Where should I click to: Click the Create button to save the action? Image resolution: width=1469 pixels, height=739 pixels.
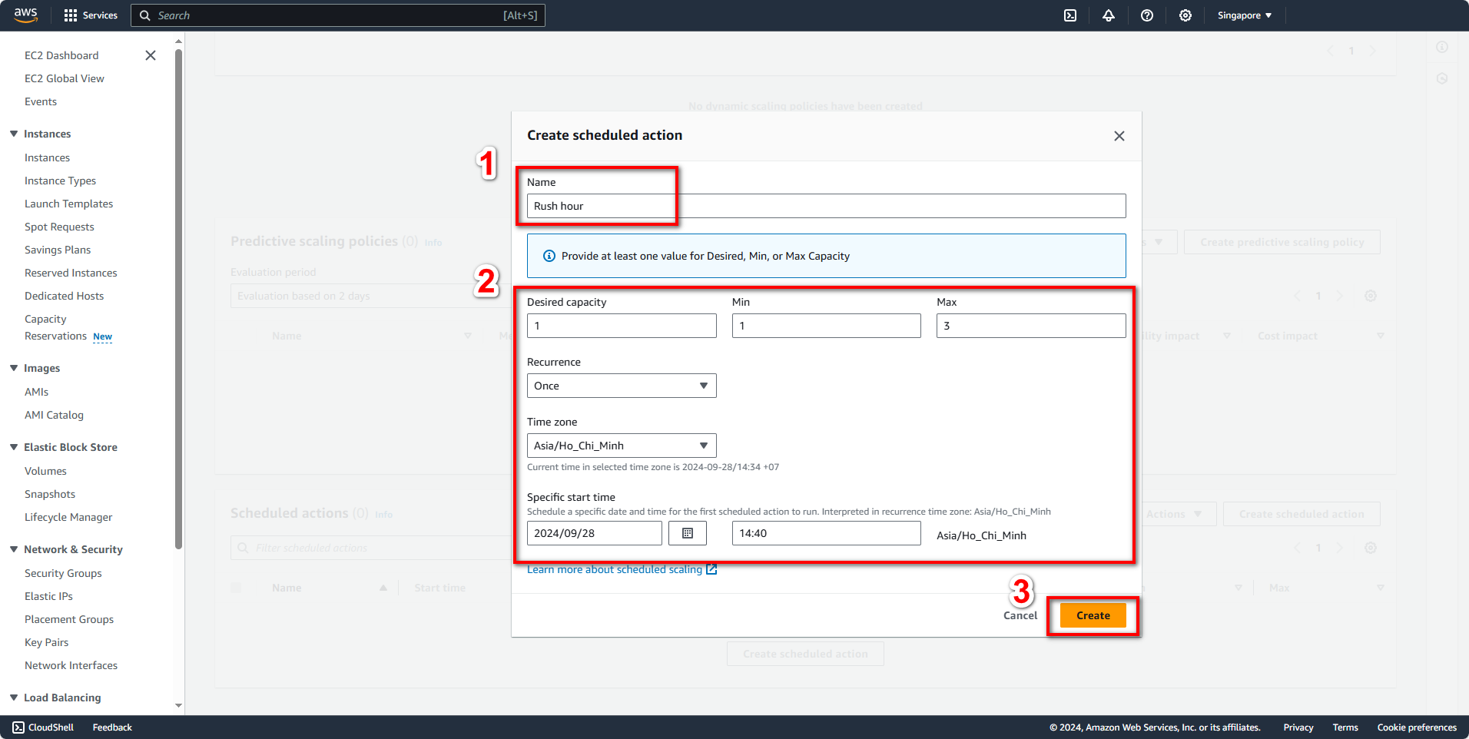pyautogui.click(x=1092, y=615)
